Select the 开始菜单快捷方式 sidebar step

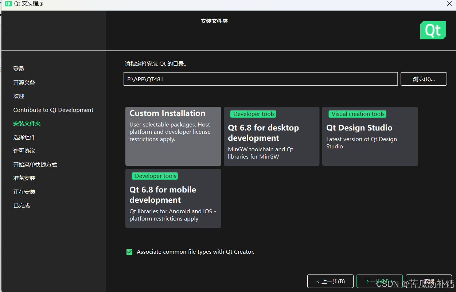pos(35,165)
